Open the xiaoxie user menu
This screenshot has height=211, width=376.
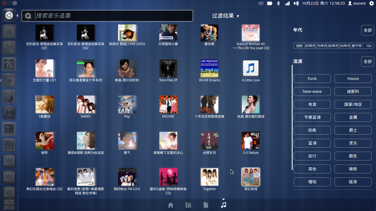(x=357, y=3)
